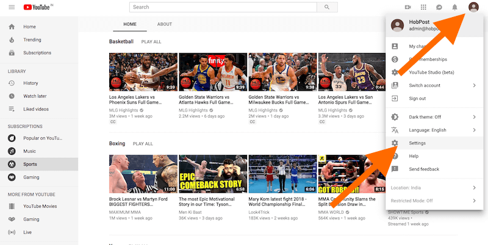Open 'The most Epic Motivational Story' title
This screenshot has height=245, width=488.
point(207,202)
